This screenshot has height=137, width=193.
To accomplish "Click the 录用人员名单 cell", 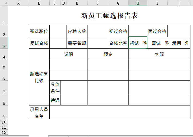I will click(39, 112).
